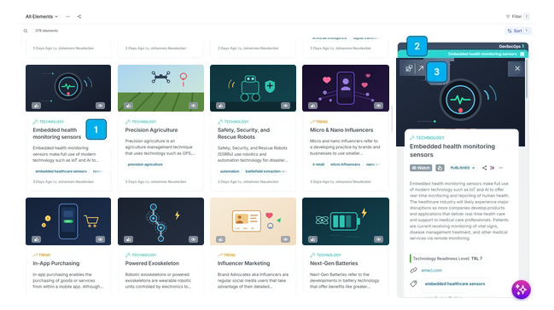Select the 'embedded healthcare sensors' tag on the card
The height and width of the screenshot is (310, 554).
coord(61,171)
